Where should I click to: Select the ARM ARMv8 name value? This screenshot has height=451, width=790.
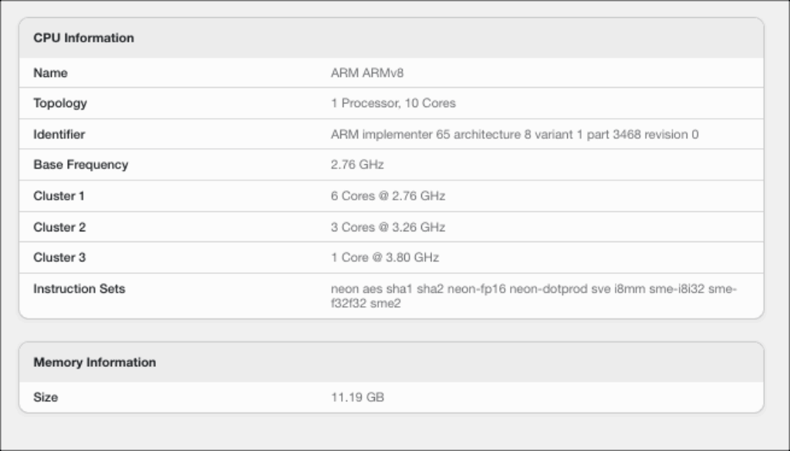tap(367, 73)
